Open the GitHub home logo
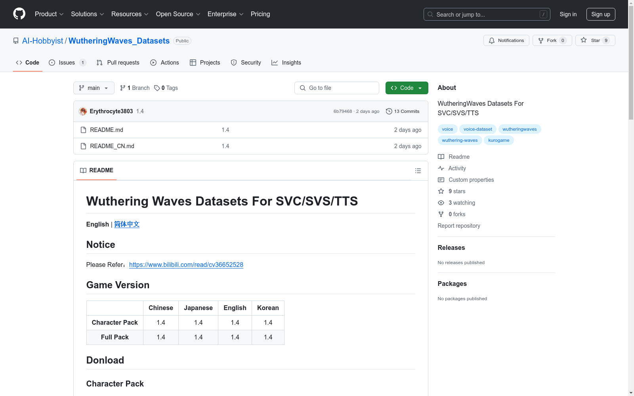The image size is (634, 396). coord(19,14)
